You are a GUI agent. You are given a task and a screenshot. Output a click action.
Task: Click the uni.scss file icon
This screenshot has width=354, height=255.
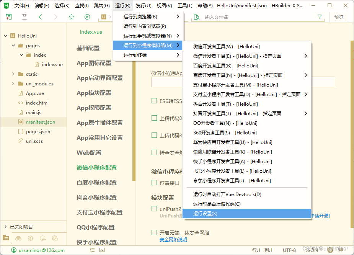[x=21, y=141]
